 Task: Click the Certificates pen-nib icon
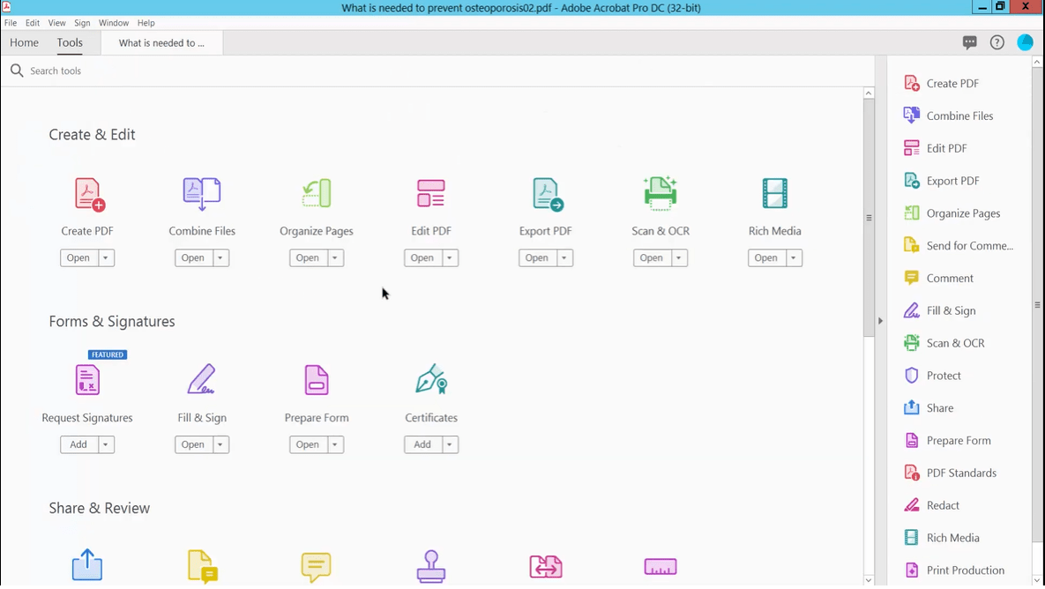point(431,378)
